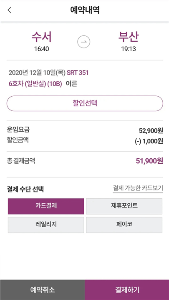Choose 페이코 payment option

124,225
